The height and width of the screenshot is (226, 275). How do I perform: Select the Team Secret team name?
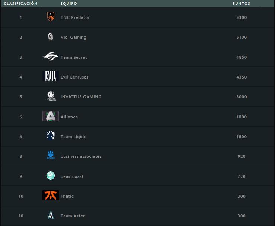pyautogui.click(x=74, y=57)
